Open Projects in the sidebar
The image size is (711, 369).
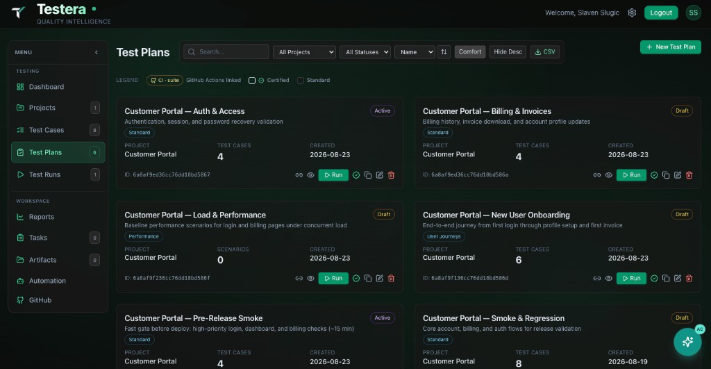point(58,108)
